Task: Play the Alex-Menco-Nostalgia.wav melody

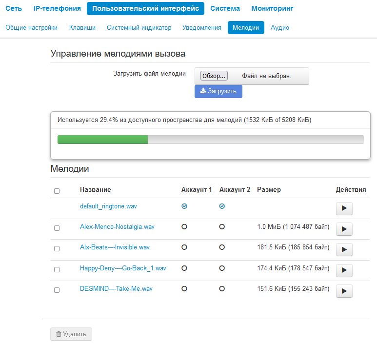Action: [x=344, y=229]
